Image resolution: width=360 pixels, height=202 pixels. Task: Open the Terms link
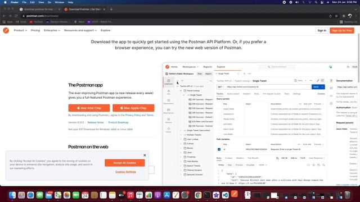150,115
